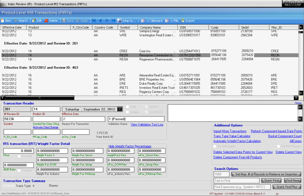Image resolution: width=304 pixels, height=196 pixels.
Task: Open the Effective Date calendar dropdown
Action: point(120,109)
